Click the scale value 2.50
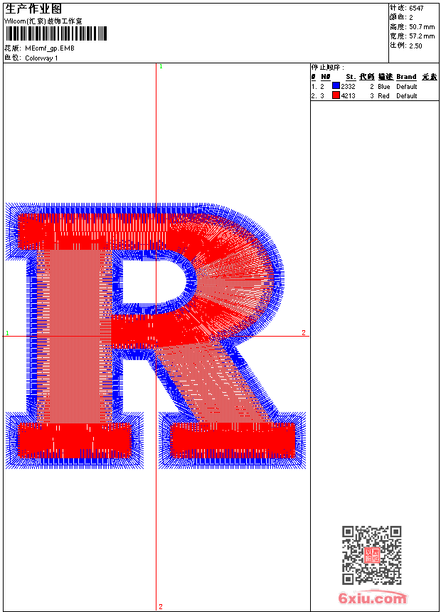The width and height of the screenshot is (441, 612). 415,46
